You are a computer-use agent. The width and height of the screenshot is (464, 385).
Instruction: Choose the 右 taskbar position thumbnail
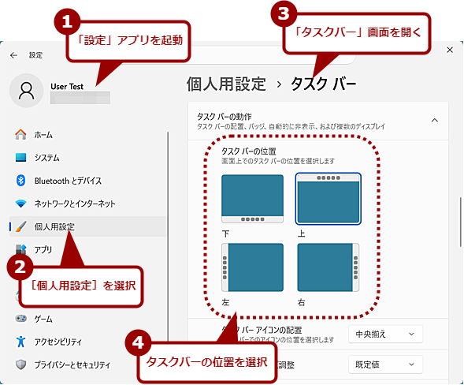pyautogui.click(x=329, y=267)
